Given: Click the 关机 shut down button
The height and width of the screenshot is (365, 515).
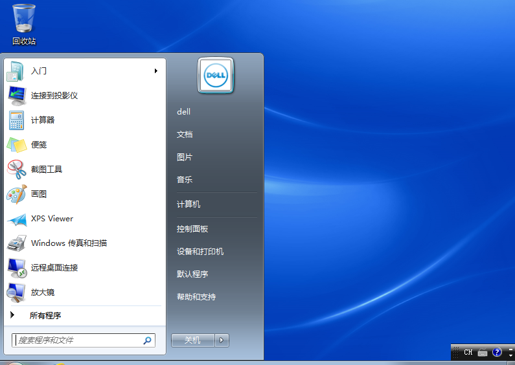Looking at the screenshot, I should tap(193, 340).
